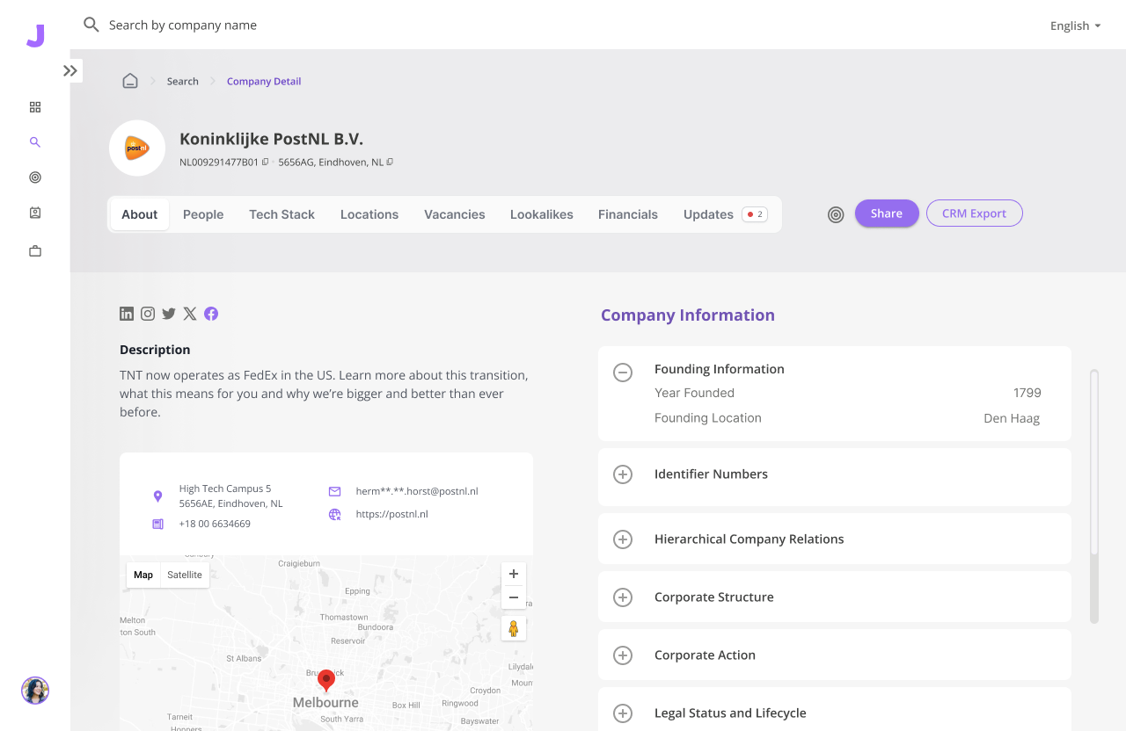Open the company X icon
Viewport: 1126px width, 731px height.
190,314
